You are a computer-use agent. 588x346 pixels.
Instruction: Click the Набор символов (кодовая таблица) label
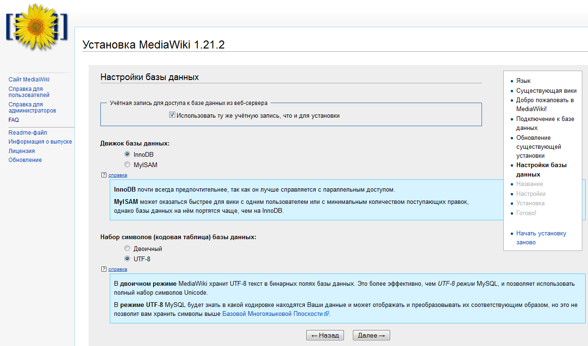coord(179,237)
